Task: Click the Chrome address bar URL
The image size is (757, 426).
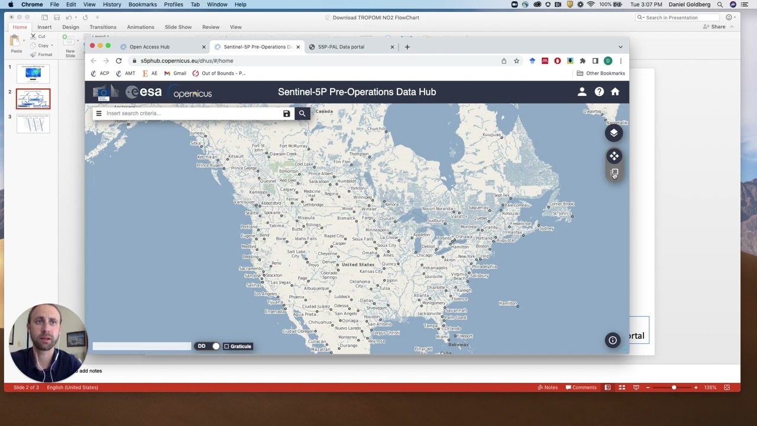Action: [x=187, y=61]
